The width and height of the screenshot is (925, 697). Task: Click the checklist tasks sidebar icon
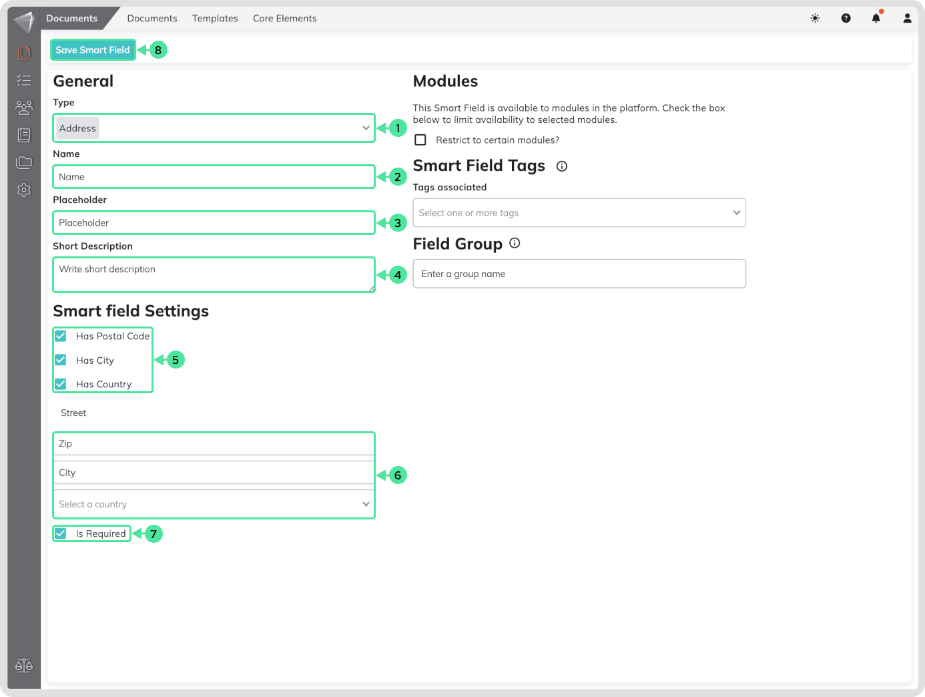pos(24,80)
